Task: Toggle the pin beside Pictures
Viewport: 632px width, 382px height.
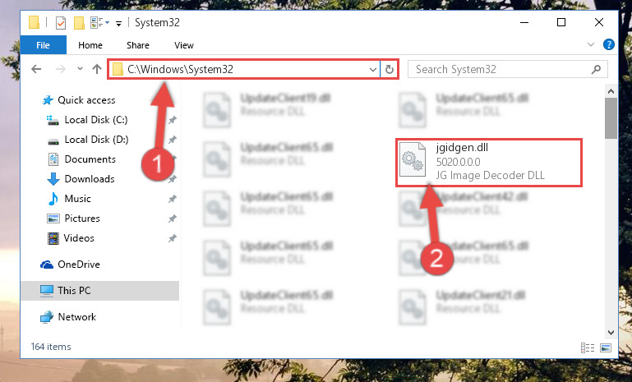Action: click(x=173, y=219)
